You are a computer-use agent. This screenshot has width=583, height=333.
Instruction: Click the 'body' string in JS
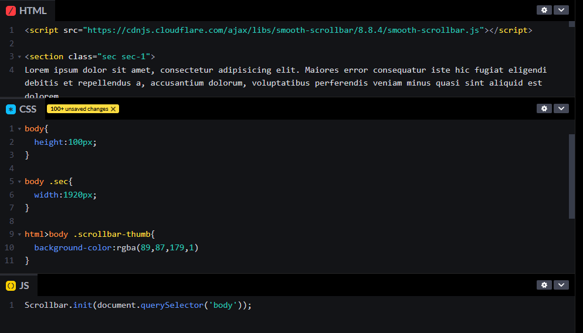[223, 305]
